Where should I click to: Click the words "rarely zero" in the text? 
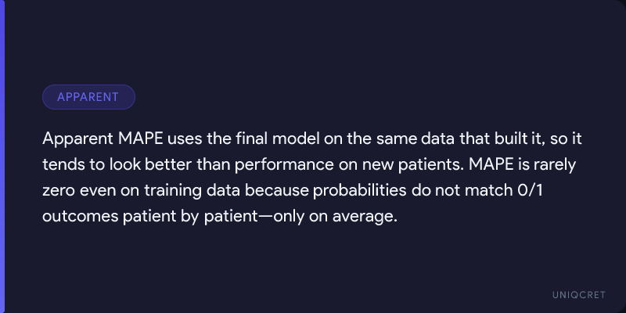556,164
